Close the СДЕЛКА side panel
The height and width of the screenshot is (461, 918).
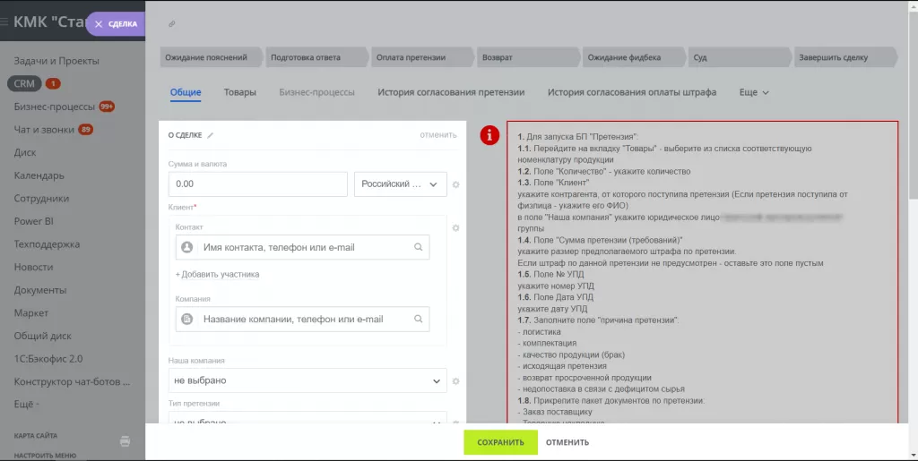99,24
